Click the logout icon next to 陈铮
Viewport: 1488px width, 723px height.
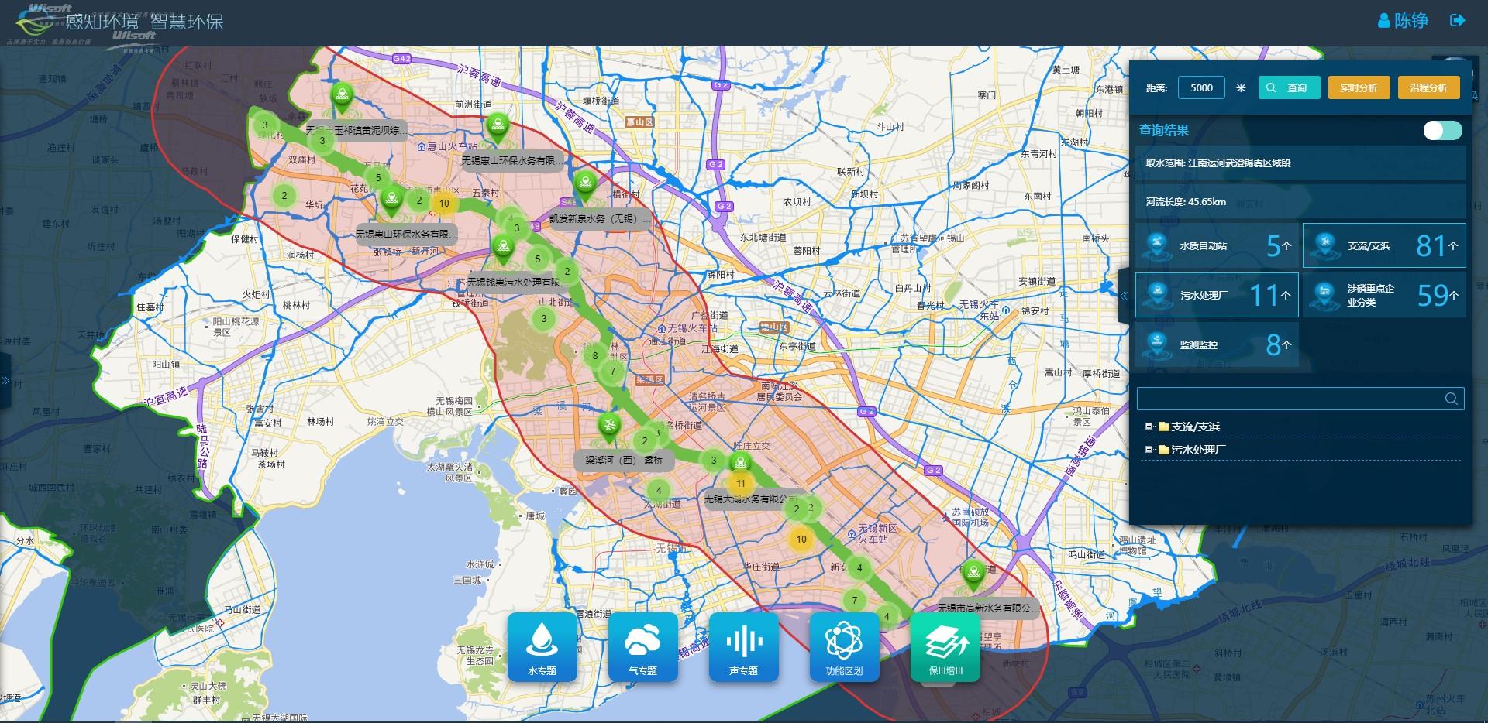(1457, 21)
